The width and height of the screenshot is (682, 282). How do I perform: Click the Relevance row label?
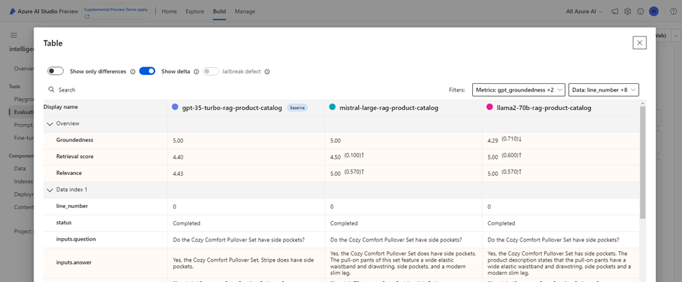pyautogui.click(x=69, y=174)
